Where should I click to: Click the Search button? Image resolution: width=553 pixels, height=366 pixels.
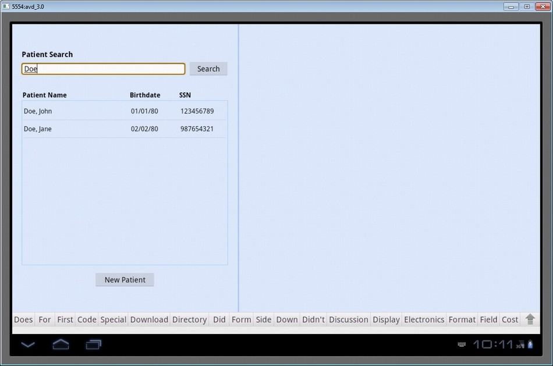tap(208, 69)
